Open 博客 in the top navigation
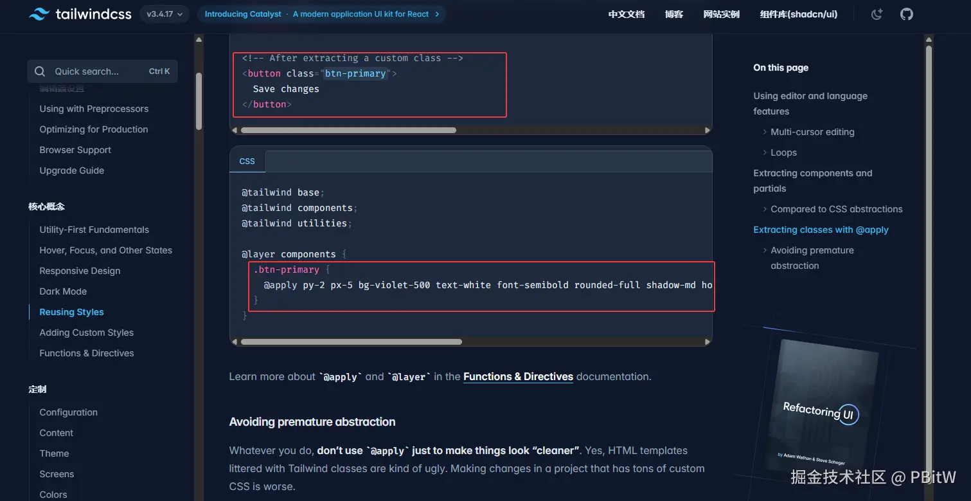The image size is (971, 501). point(674,14)
